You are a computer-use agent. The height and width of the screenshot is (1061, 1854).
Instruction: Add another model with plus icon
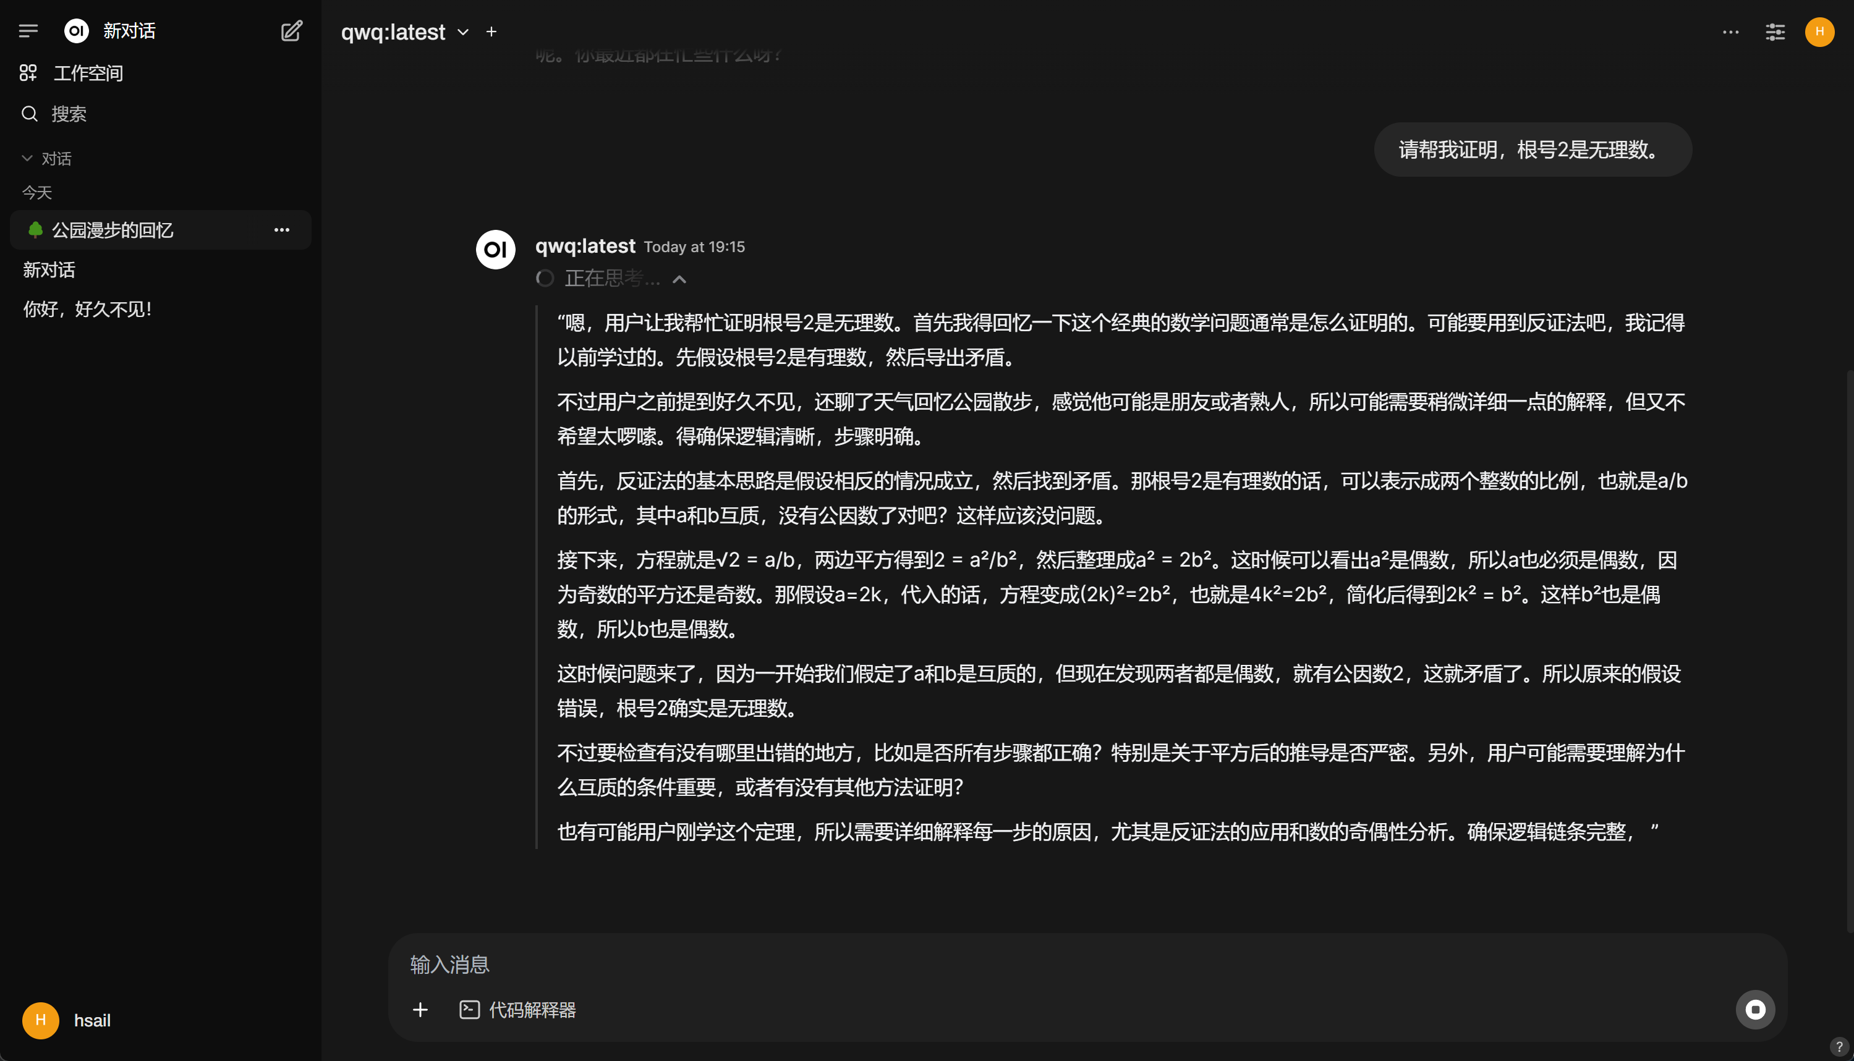[x=491, y=32]
